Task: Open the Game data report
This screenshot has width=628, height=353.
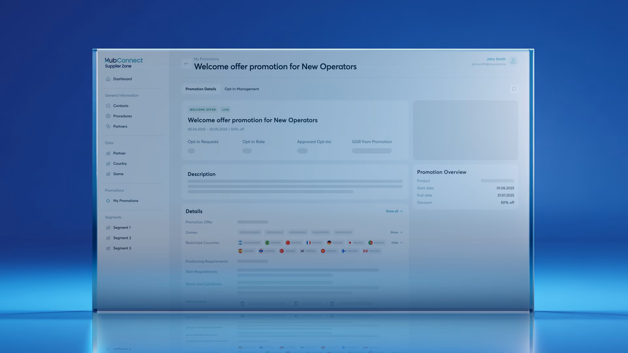Action: click(118, 174)
